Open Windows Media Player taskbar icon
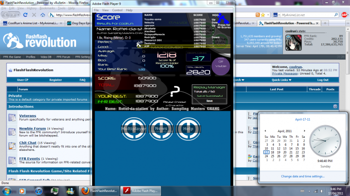Screen dimensions: 350x196 (x=22, y=191)
